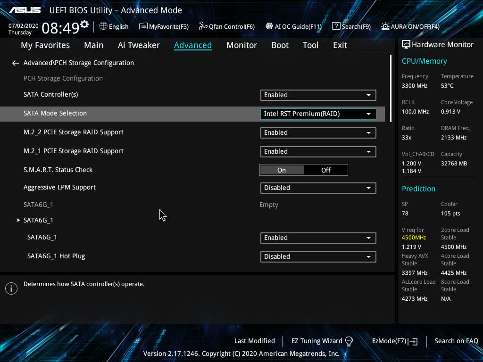
Task: Select SATA Controller(s) label
Action: (51, 94)
